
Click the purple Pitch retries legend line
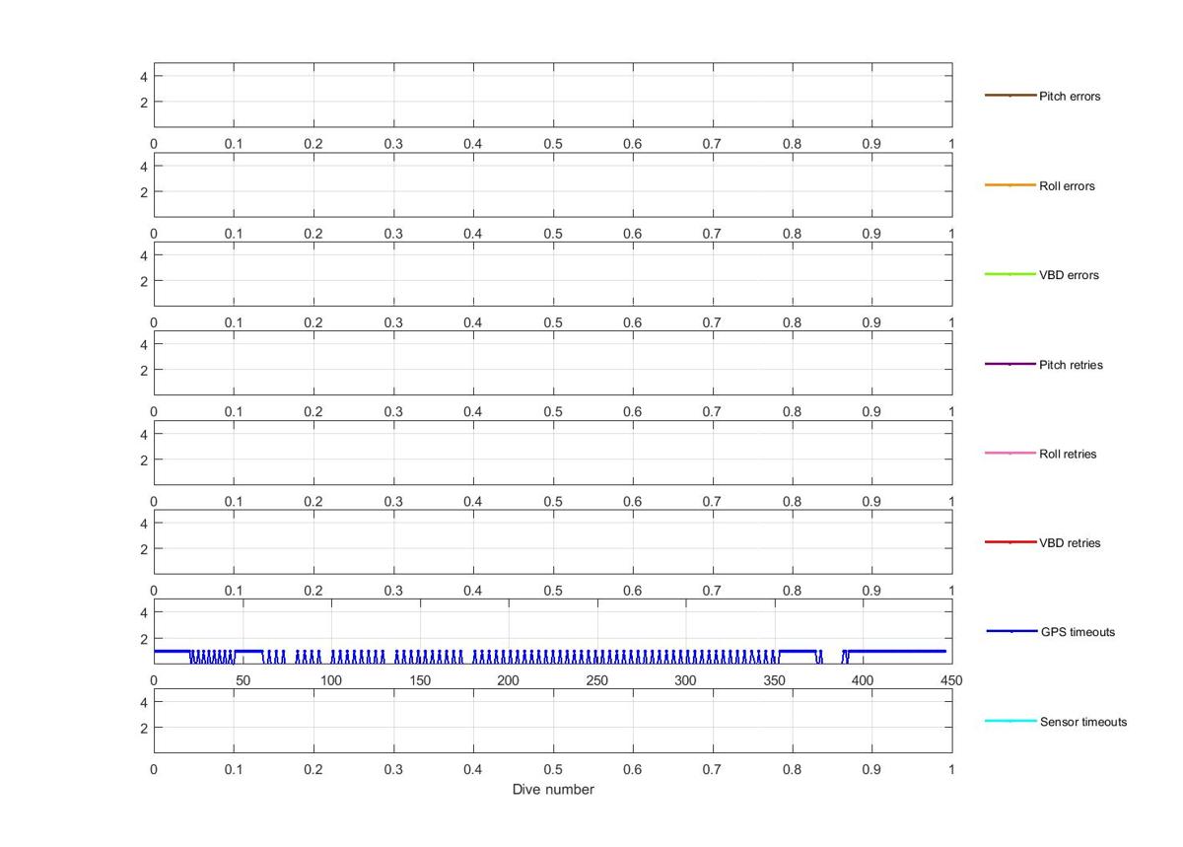(1009, 364)
